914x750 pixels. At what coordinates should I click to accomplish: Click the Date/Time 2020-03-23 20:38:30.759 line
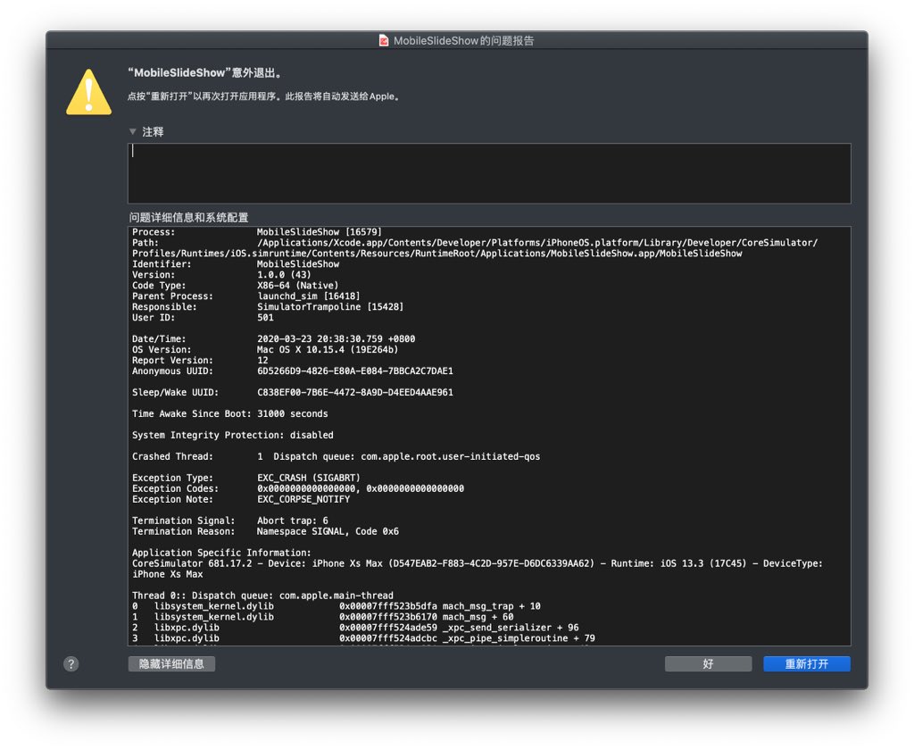273,339
